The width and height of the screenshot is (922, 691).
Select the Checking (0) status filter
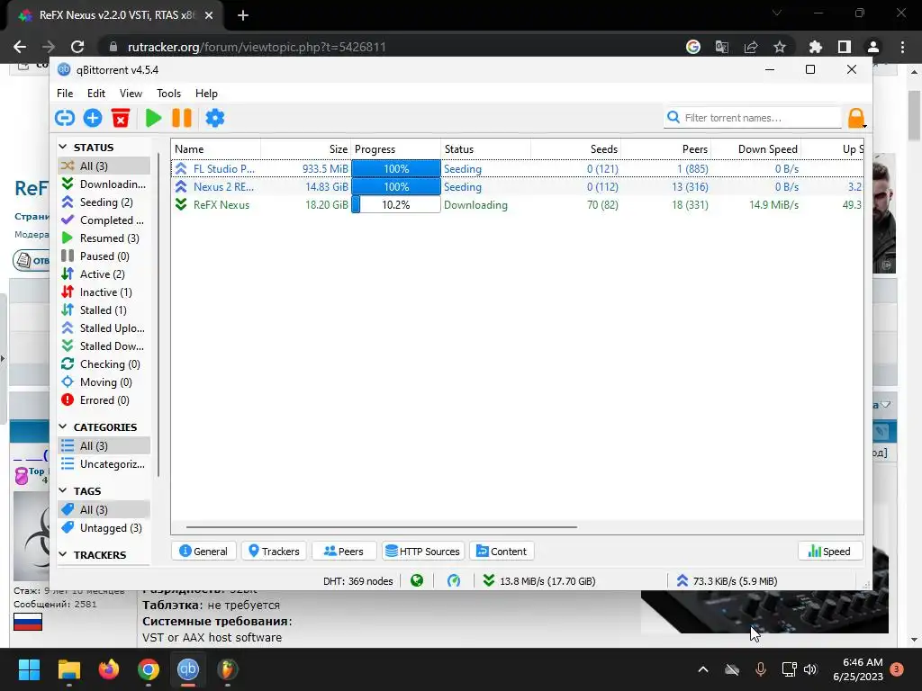click(x=104, y=364)
